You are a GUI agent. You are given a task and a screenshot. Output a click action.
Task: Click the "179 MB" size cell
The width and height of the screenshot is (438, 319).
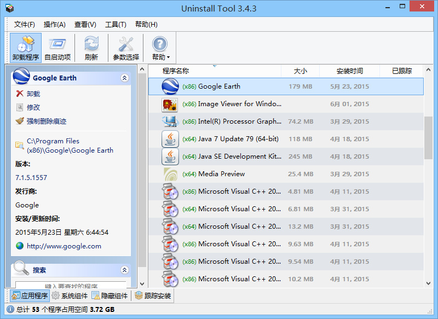[x=300, y=86]
